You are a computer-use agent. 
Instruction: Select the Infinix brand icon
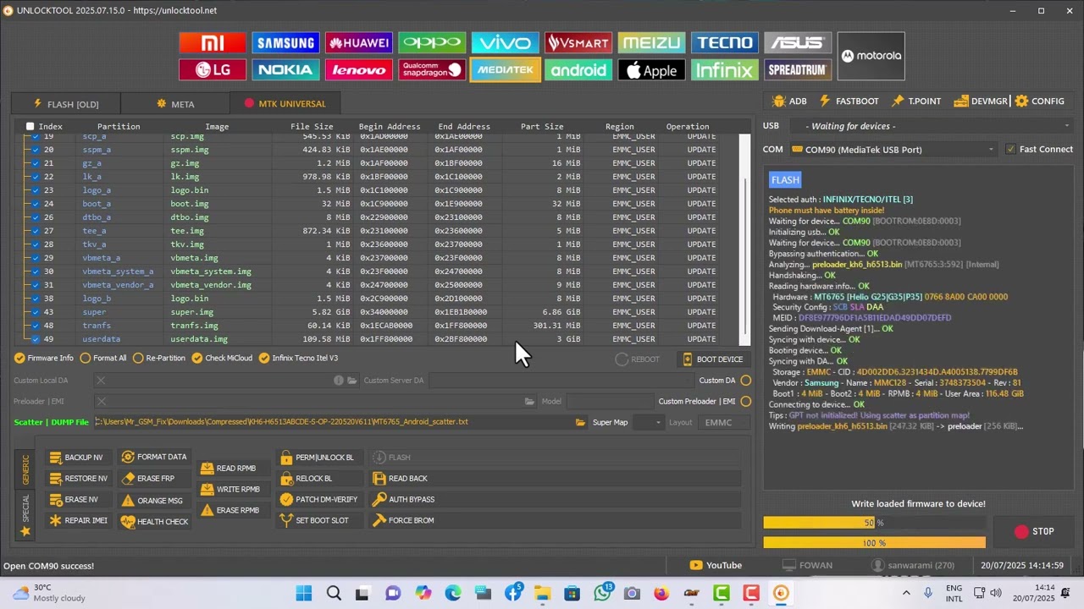724,70
